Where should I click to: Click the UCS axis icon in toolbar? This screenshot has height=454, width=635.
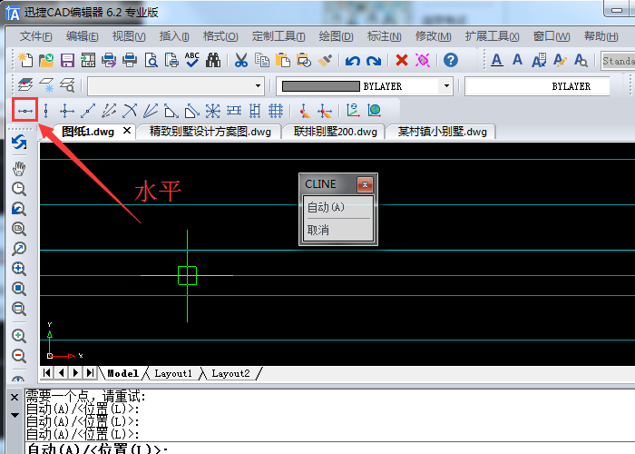pos(353,111)
